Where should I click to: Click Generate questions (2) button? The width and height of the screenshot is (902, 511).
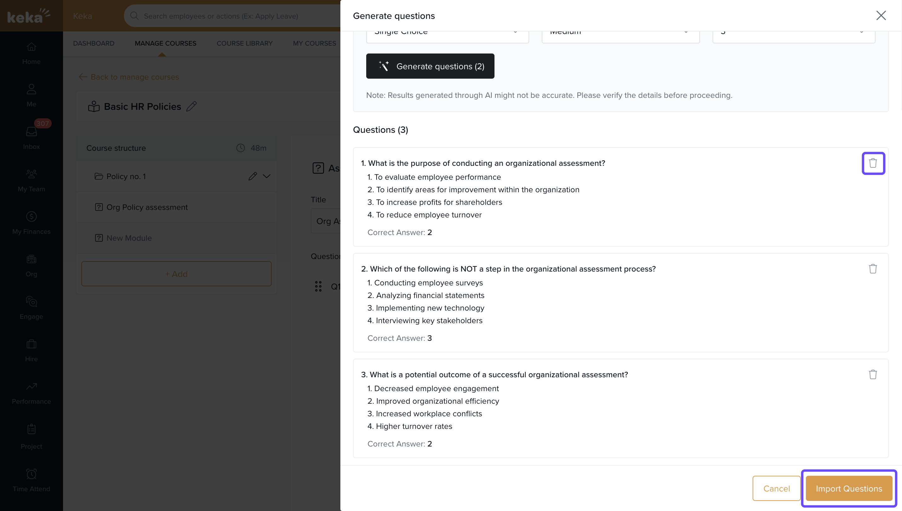[430, 66]
